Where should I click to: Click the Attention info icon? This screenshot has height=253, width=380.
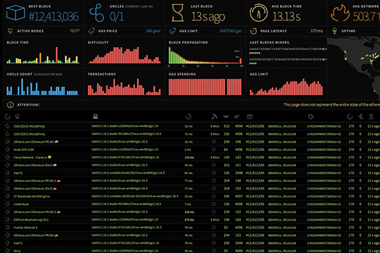pos(10,105)
